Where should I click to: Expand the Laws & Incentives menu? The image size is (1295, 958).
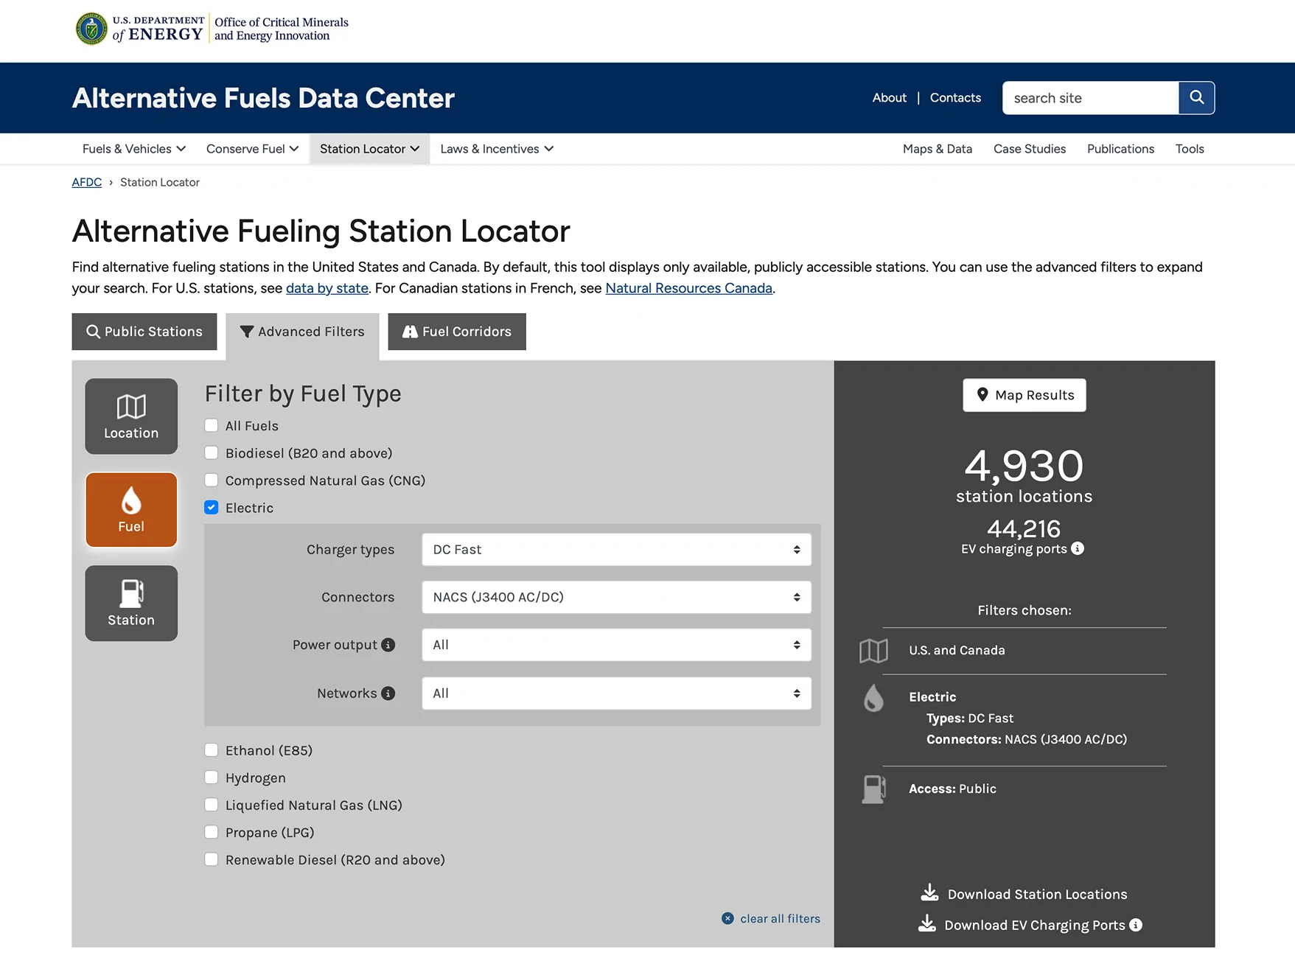[x=497, y=149]
